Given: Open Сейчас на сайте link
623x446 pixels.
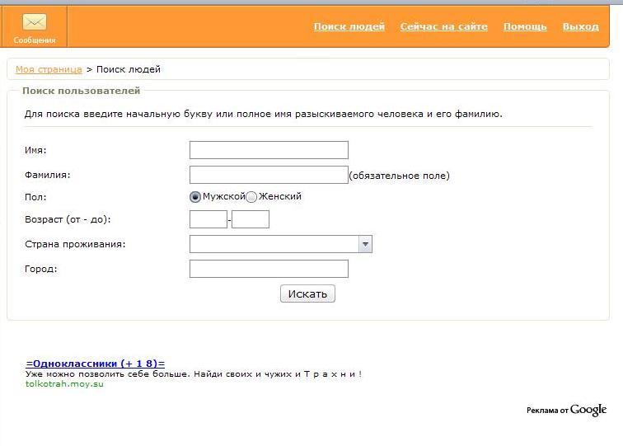Looking at the screenshot, I should click(x=444, y=26).
